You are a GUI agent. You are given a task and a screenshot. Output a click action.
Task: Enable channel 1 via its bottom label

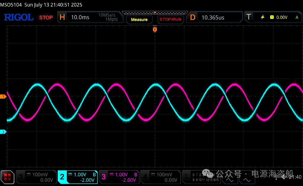tap(21, 177)
